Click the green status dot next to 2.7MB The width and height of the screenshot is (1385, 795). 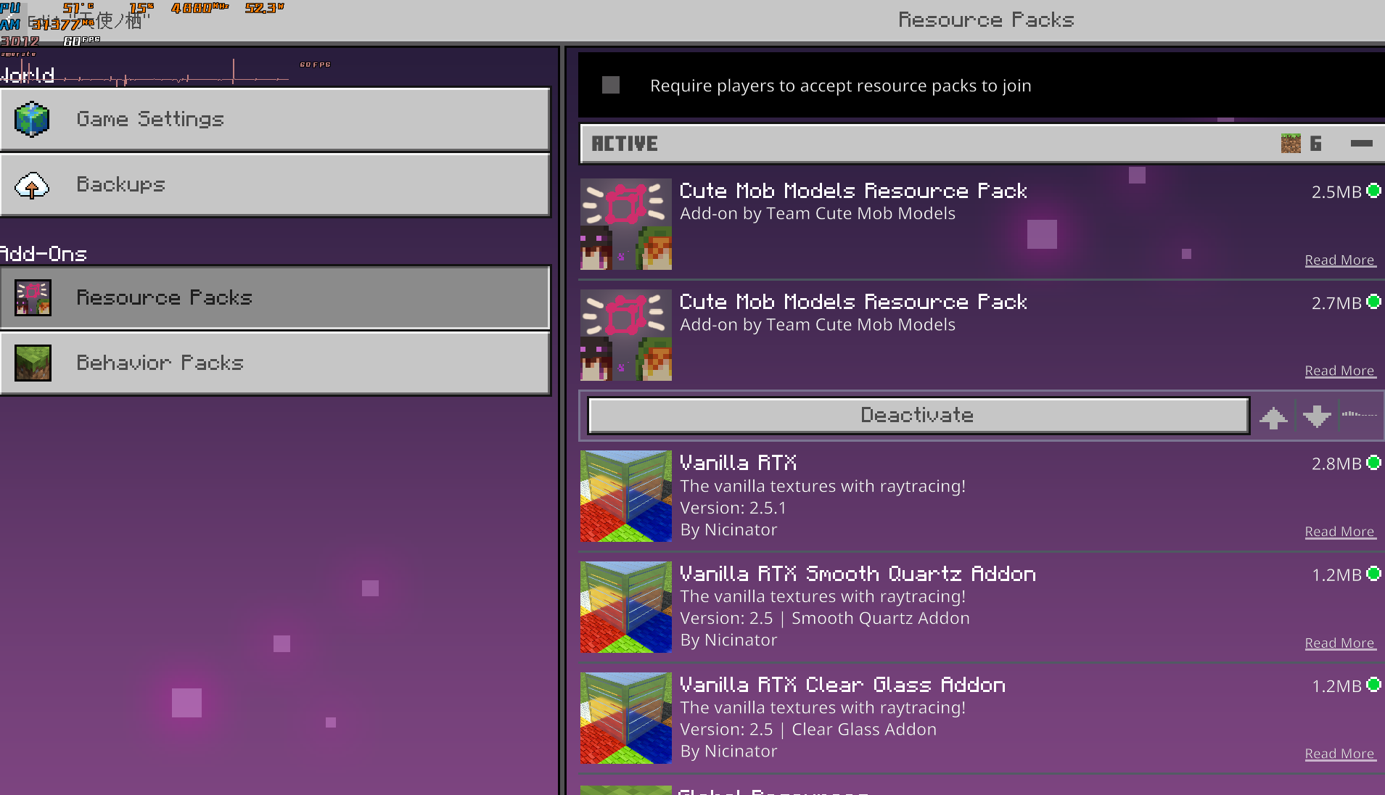(x=1373, y=302)
